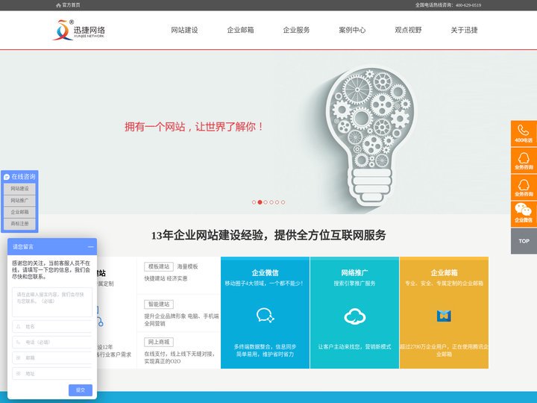The width and height of the screenshot is (537, 403).
Task: Open the 企业服务 nav menu
Action: click(x=296, y=30)
